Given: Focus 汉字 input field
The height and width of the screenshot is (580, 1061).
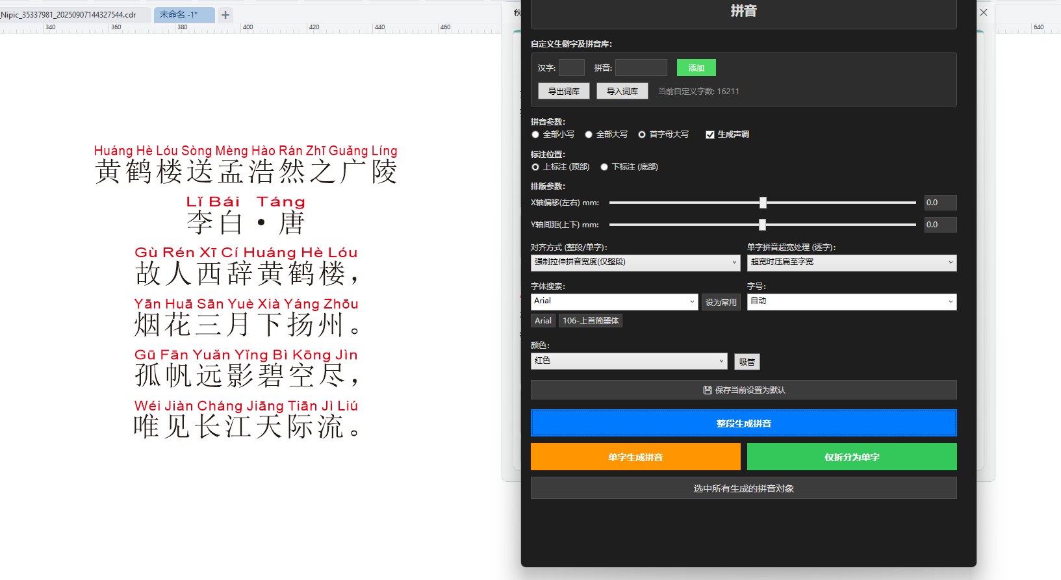Looking at the screenshot, I should [572, 68].
